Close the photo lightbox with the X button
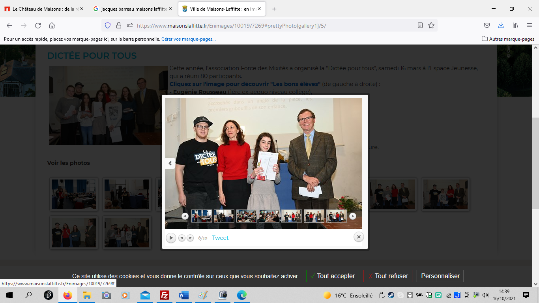 pos(359,237)
